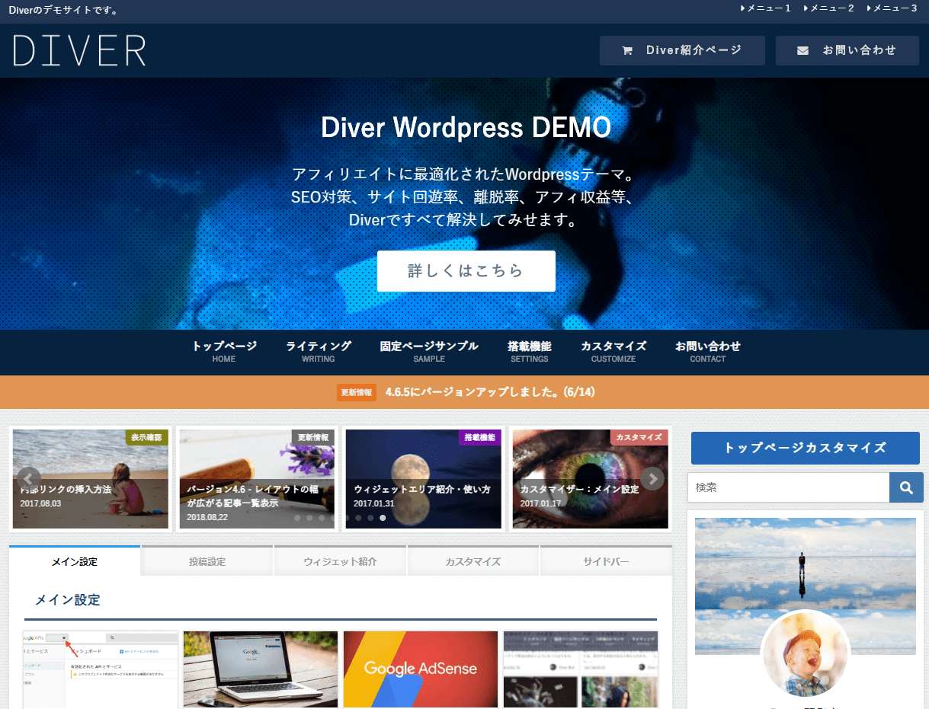Click the トップページカスタマイズ blue button
Image resolution: width=929 pixels, height=709 pixels.
coord(805,448)
